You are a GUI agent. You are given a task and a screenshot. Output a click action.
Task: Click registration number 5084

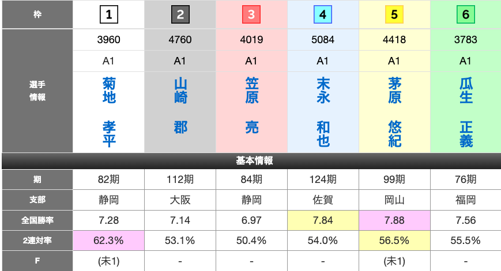click(323, 40)
